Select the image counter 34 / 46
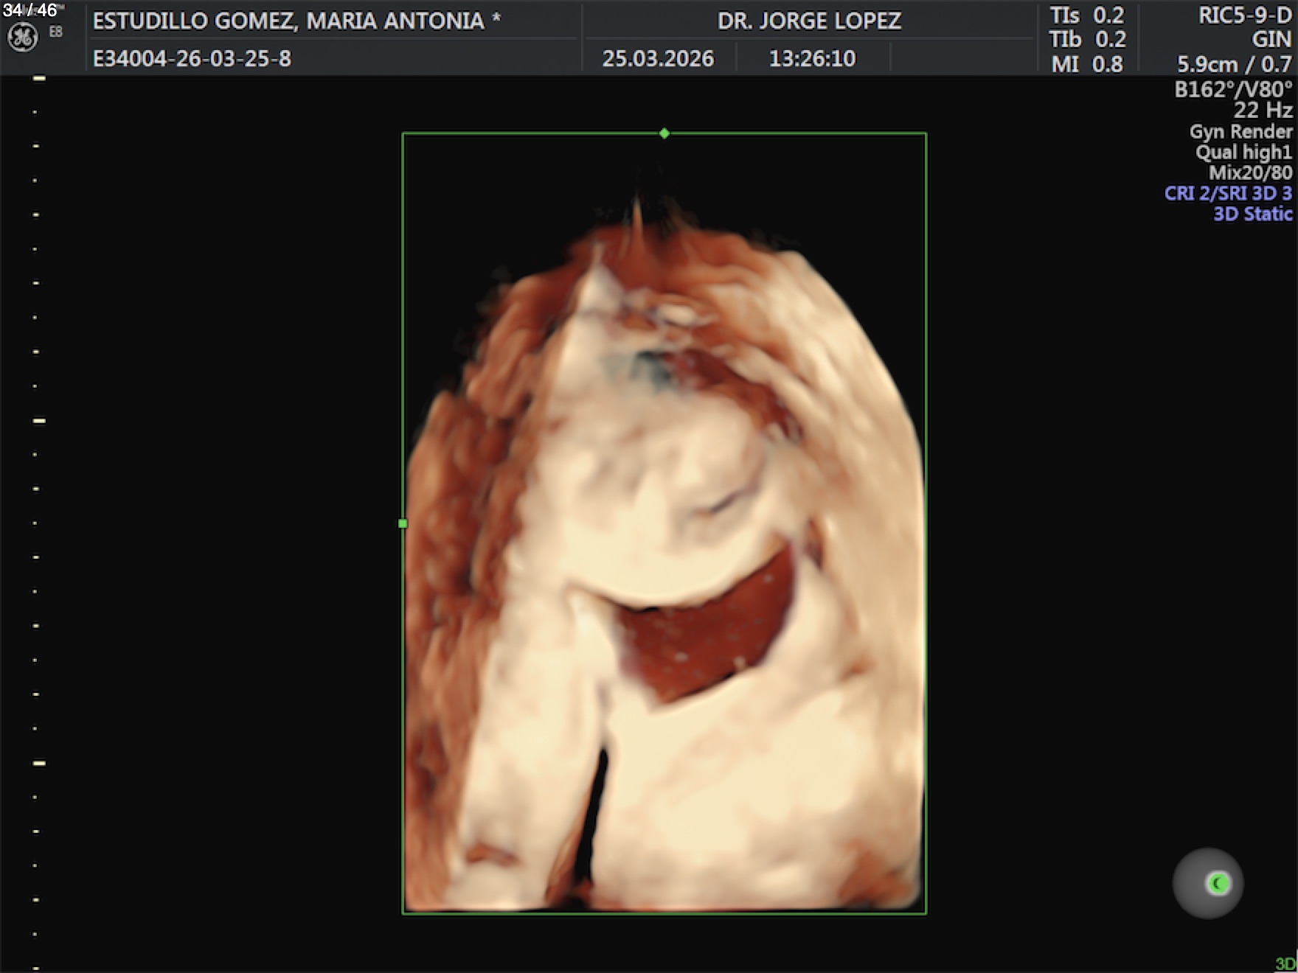The height and width of the screenshot is (973, 1298). tap(30, 10)
